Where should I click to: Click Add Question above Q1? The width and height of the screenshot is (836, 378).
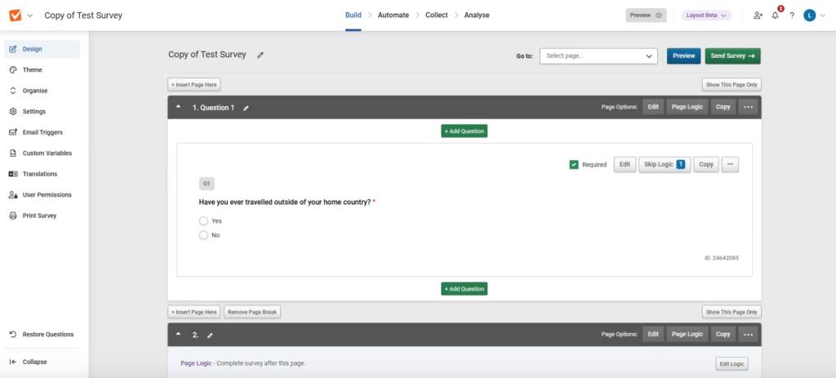click(x=464, y=131)
